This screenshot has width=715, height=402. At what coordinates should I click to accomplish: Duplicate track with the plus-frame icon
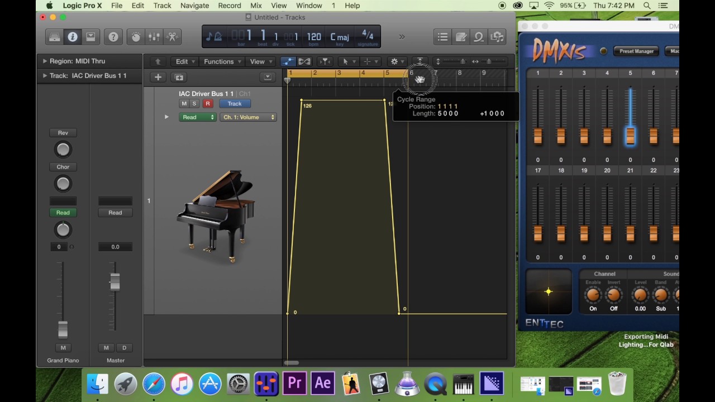[179, 77]
